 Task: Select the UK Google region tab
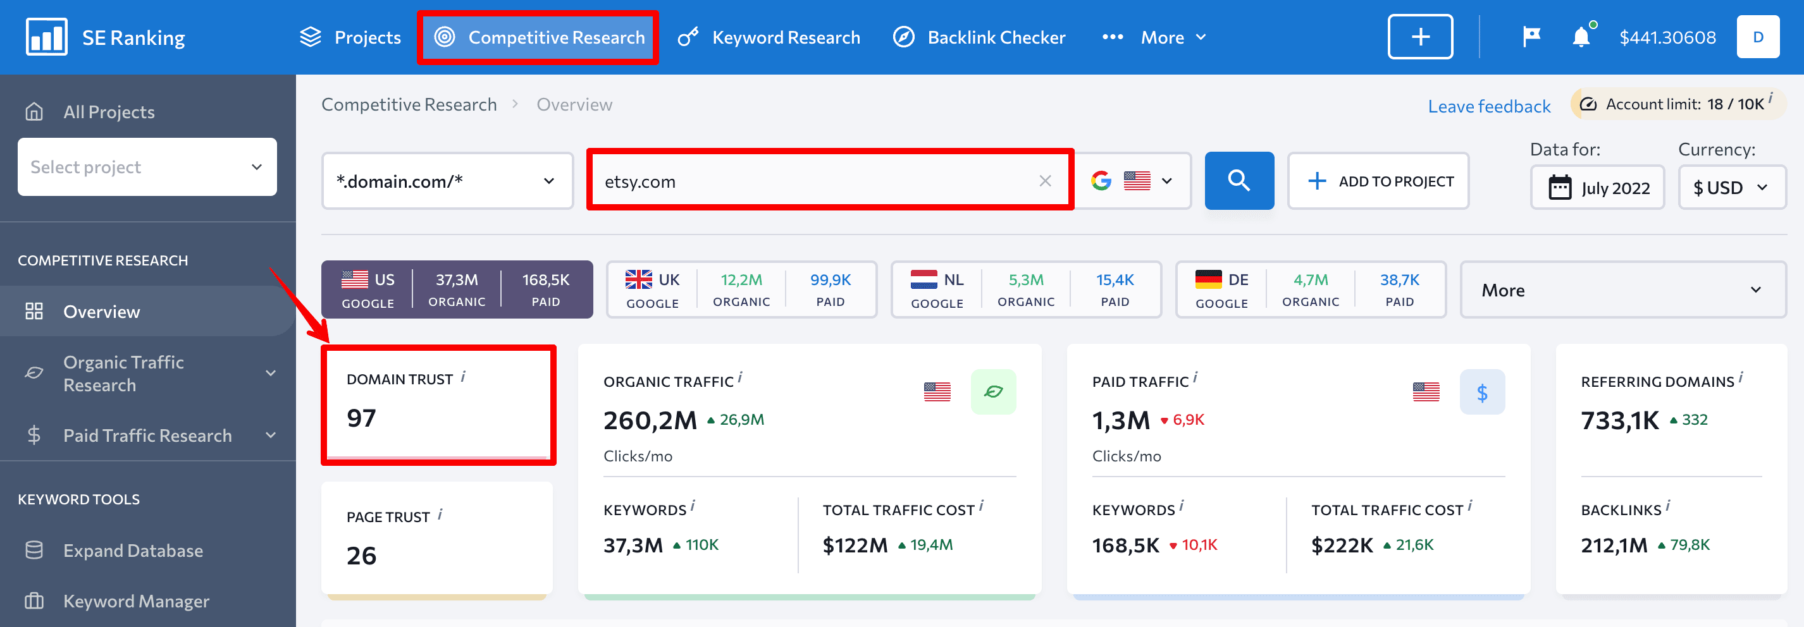(741, 289)
